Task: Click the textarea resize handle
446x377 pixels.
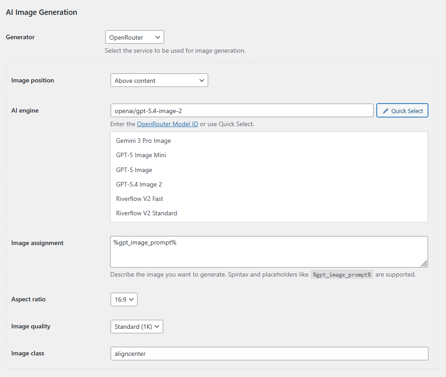Action: pyautogui.click(x=424, y=263)
